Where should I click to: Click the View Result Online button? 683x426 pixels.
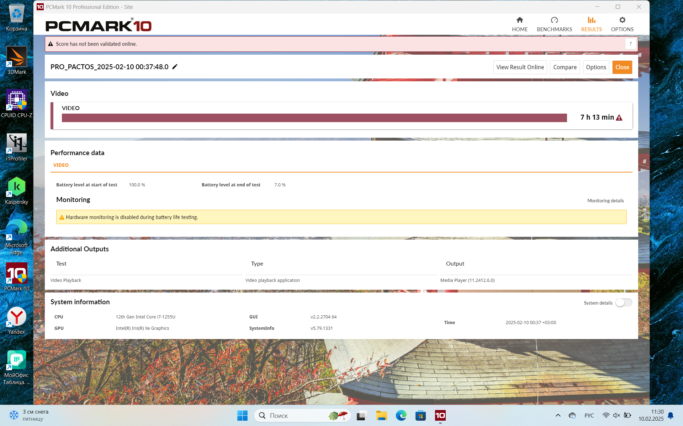[x=520, y=67]
